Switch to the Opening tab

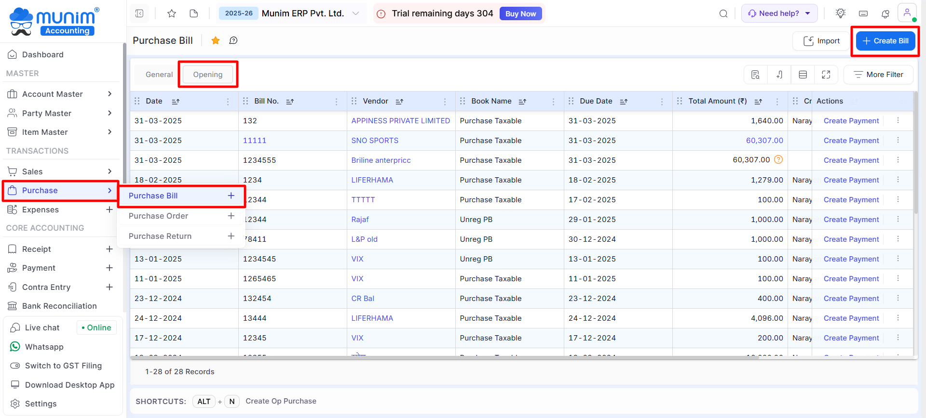tap(208, 75)
